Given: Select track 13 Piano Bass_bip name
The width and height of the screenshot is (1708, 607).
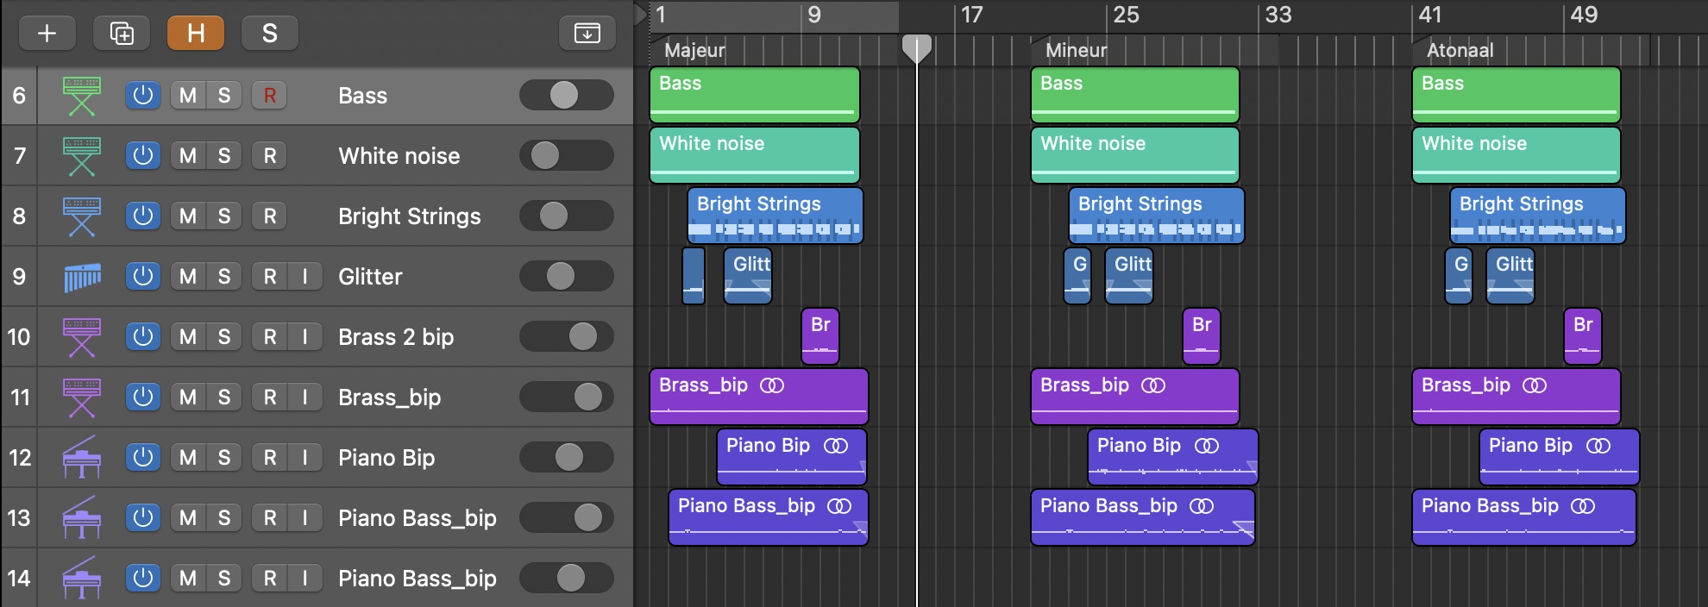Looking at the screenshot, I should click(x=417, y=518).
